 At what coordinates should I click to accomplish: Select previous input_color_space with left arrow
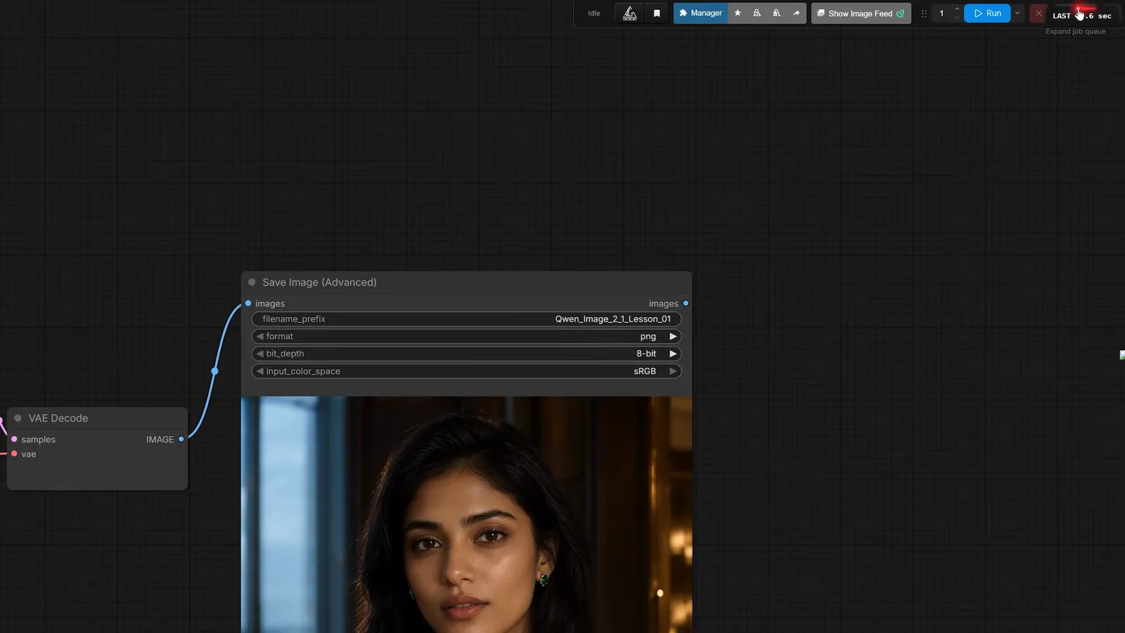[x=259, y=371]
